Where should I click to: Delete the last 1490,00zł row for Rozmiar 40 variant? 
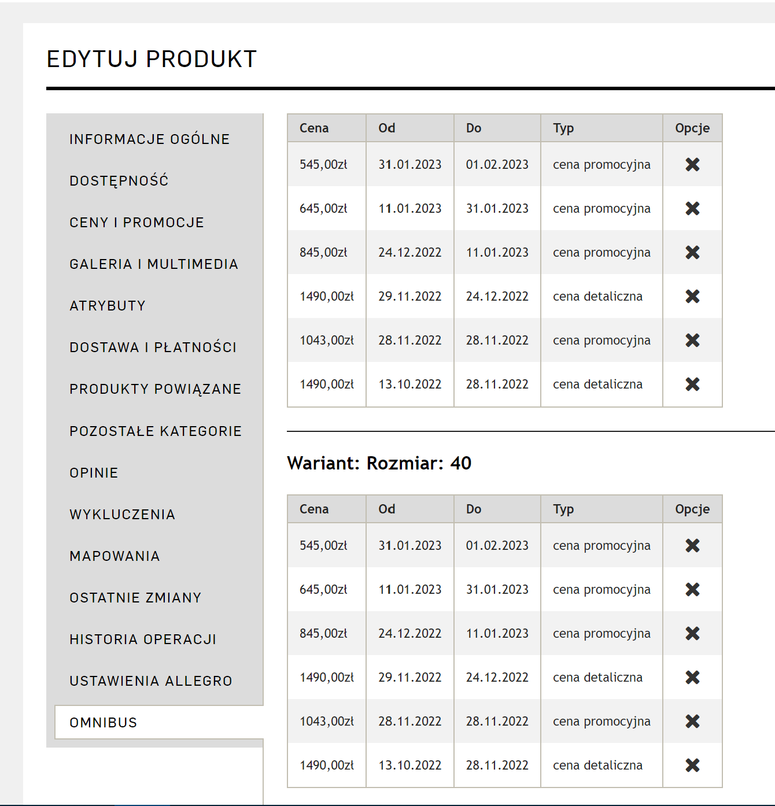(x=692, y=766)
